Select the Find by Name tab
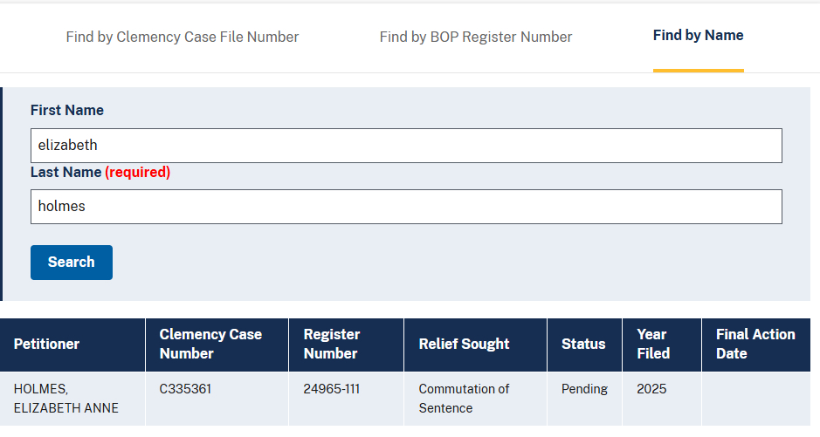This screenshot has height=437, width=820. [x=698, y=36]
